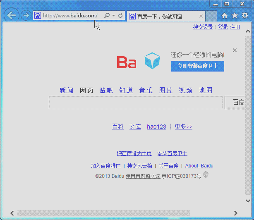Click the horizontal scrollbar thumb
Image resolution: width=254 pixels, height=220 pixels.
click(104, 213)
